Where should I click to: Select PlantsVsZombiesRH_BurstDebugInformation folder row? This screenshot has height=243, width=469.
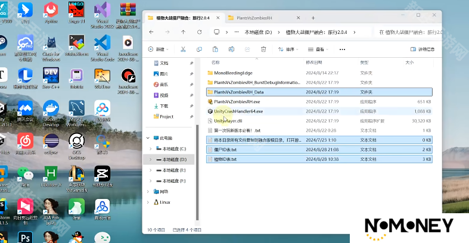point(319,83)
